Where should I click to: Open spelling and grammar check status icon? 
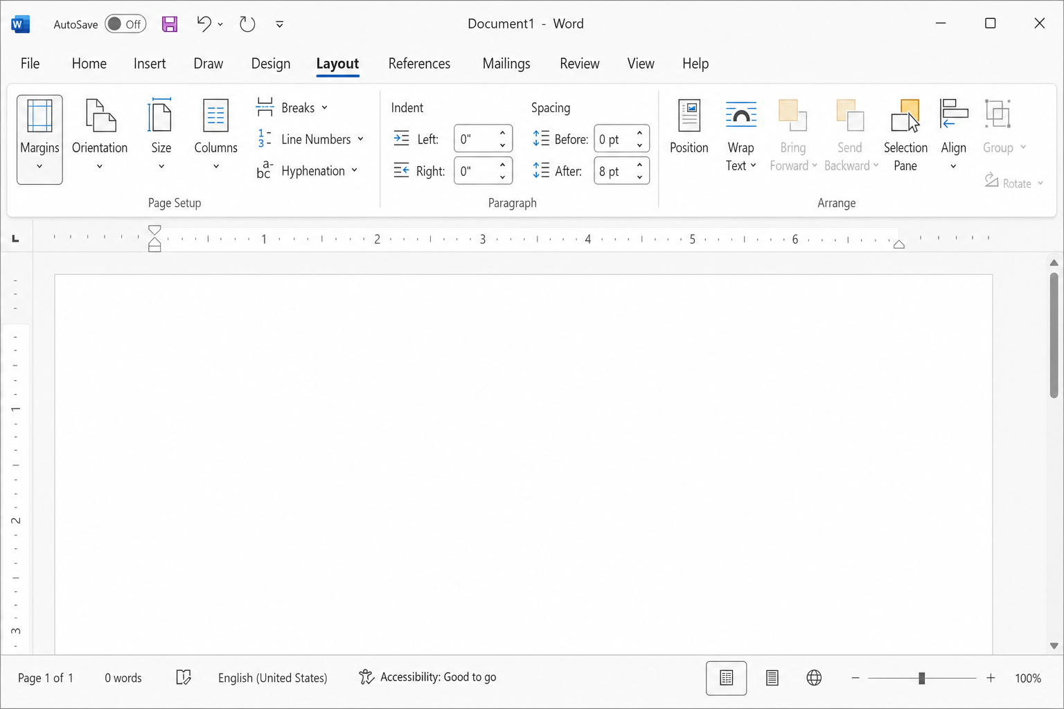coord(184,677)
